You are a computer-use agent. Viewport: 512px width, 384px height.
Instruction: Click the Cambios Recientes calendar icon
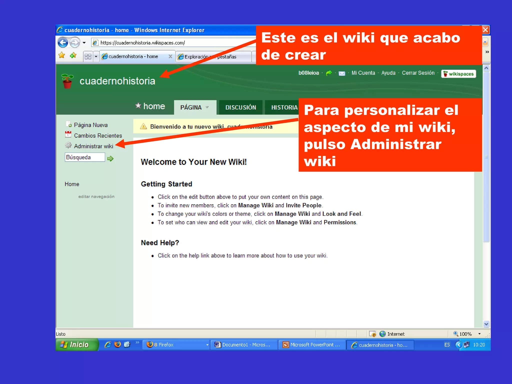pyautogui.click(x=68, y=134)
